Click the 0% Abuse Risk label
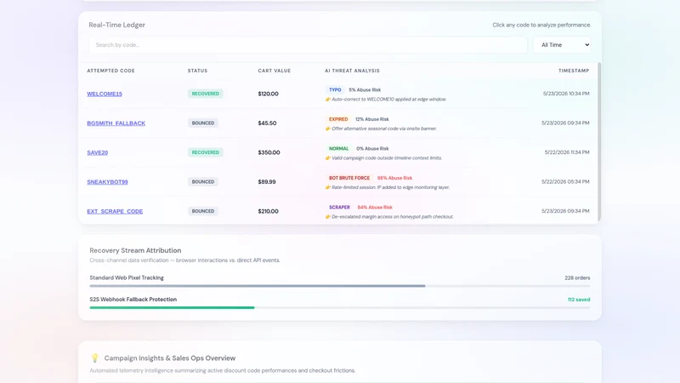The image size is (680, 383). [x=372, y=148]
